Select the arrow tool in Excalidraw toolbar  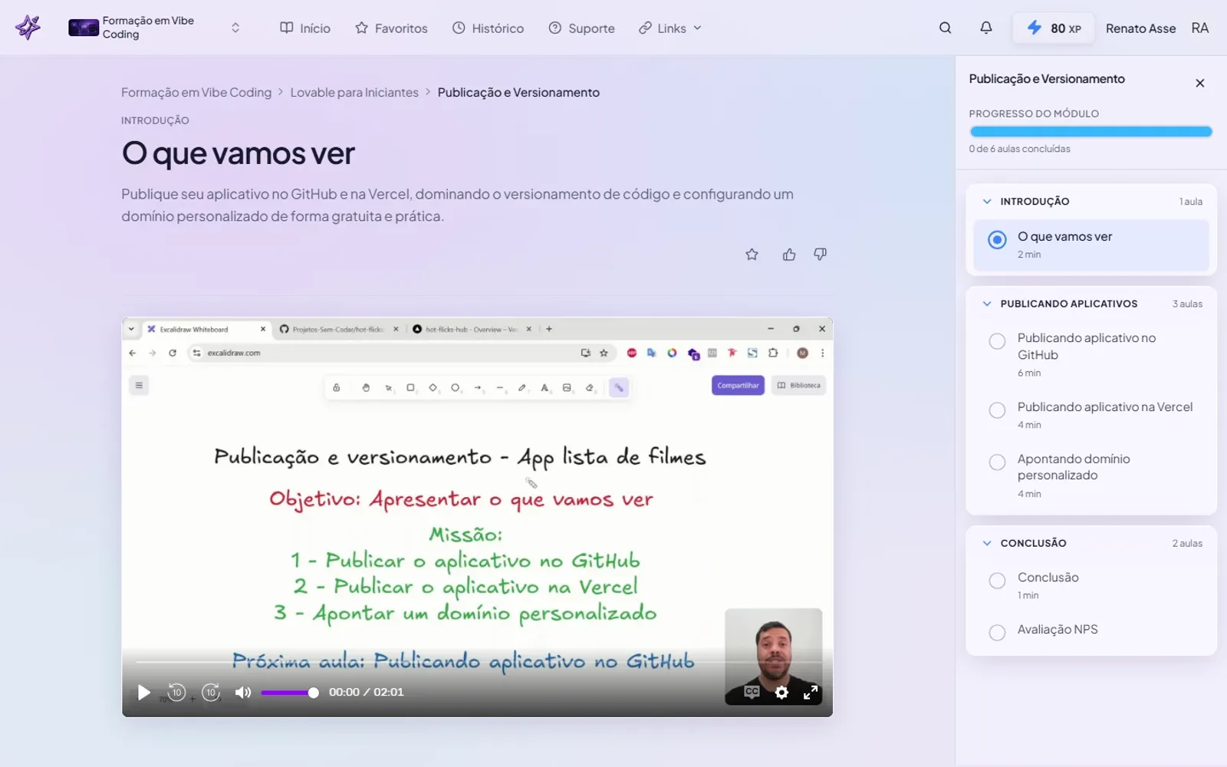[x=477, y=388]
